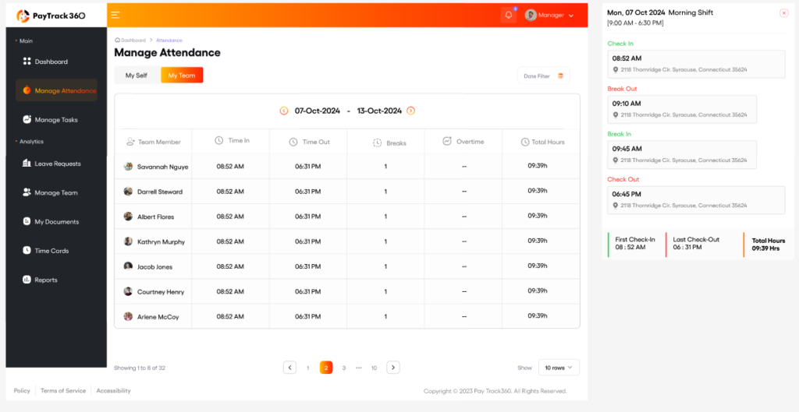This screenshot has width=799, height=412.
Task: Click the Dashboard sidebar icon
Action: point(27,62)
